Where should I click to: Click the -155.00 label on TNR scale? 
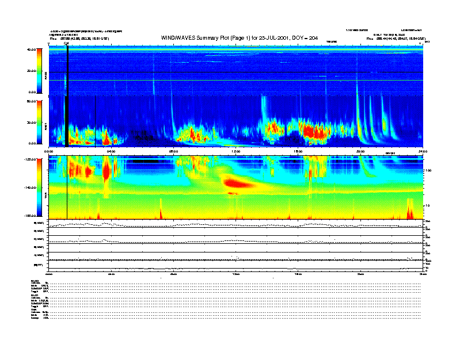tap(30, 216)
